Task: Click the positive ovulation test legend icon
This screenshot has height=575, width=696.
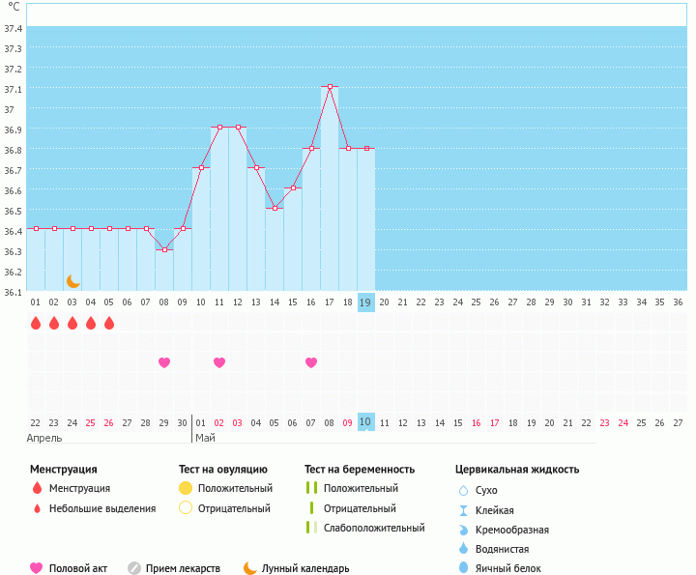Action: pyautogui.click(x=186, y=488)
